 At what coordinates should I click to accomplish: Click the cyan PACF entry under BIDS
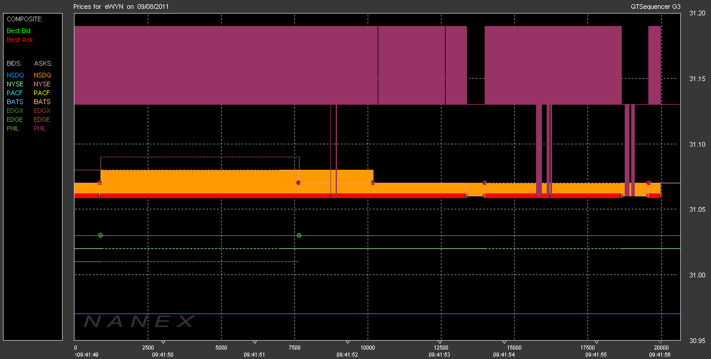pyautogui.click(x=15, y=93)
